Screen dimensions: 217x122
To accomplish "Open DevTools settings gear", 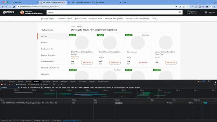I will click(x=209, y=81).
